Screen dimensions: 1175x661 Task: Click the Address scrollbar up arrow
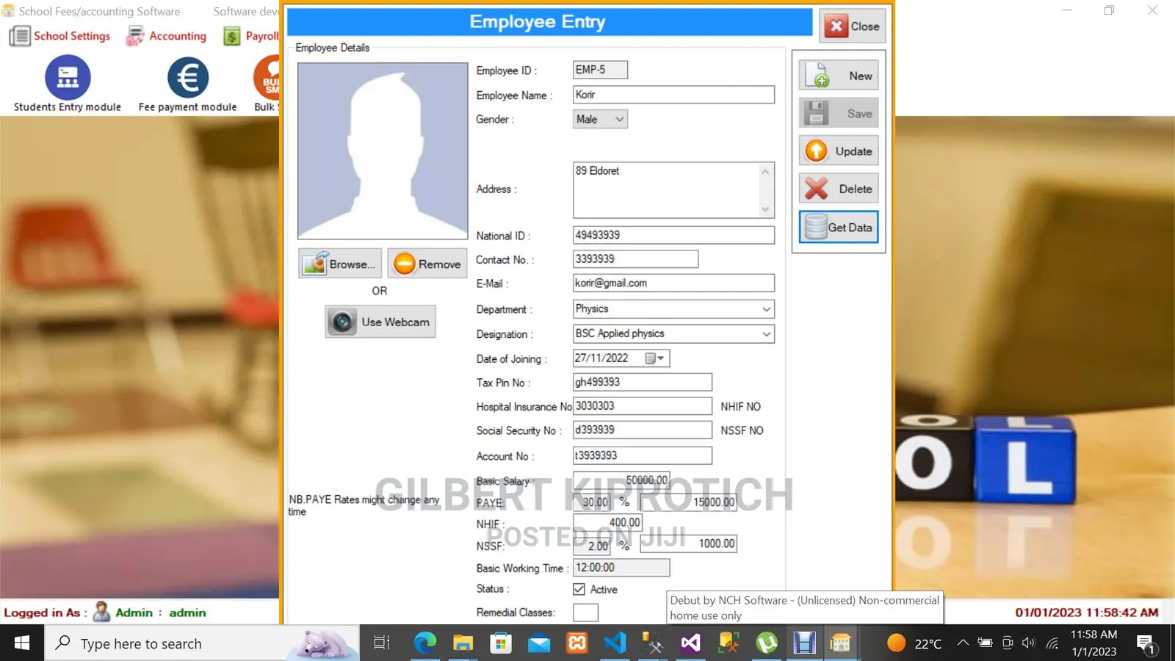click(765, 172)
